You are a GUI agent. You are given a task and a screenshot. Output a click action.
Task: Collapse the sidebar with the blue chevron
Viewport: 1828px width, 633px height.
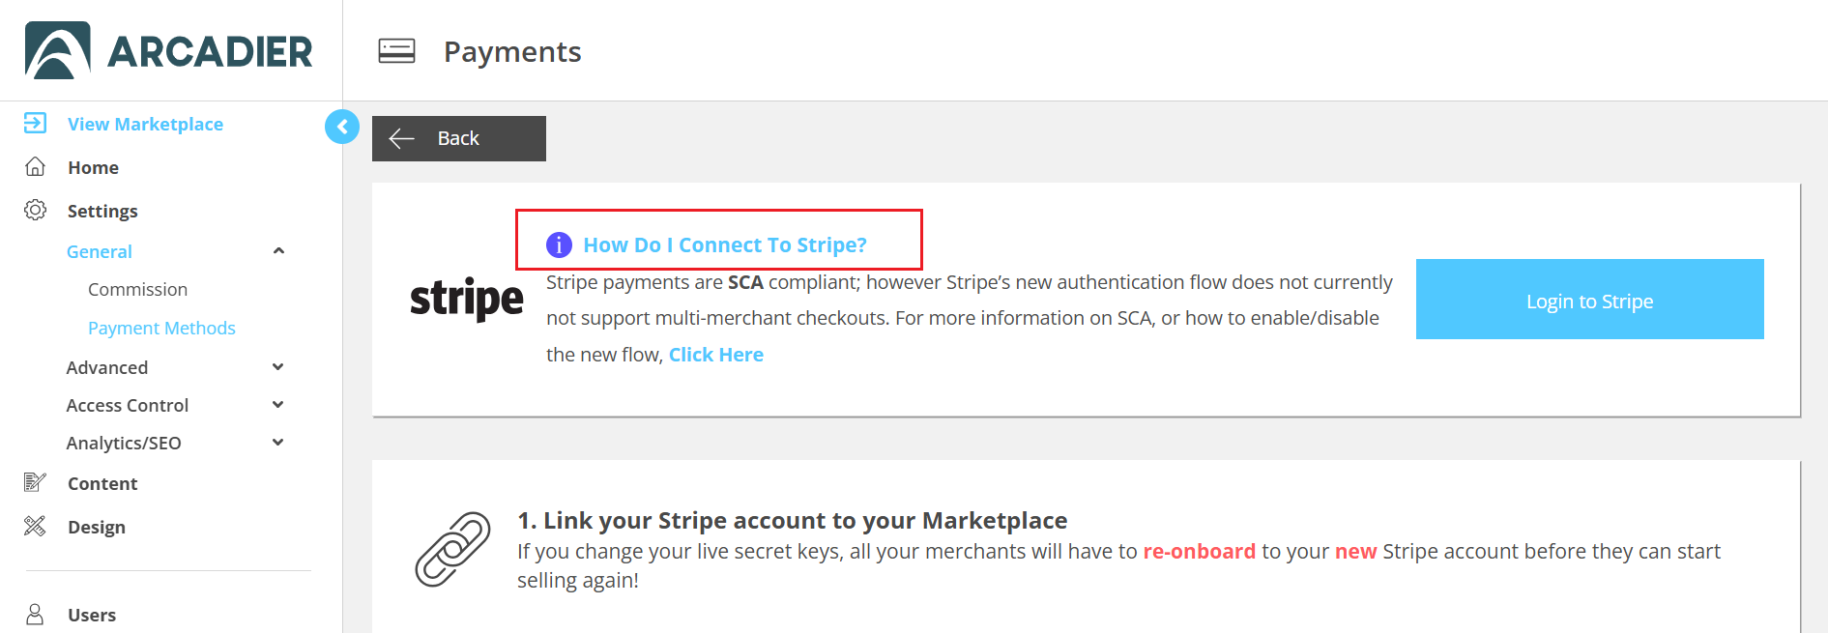[341, 127]
